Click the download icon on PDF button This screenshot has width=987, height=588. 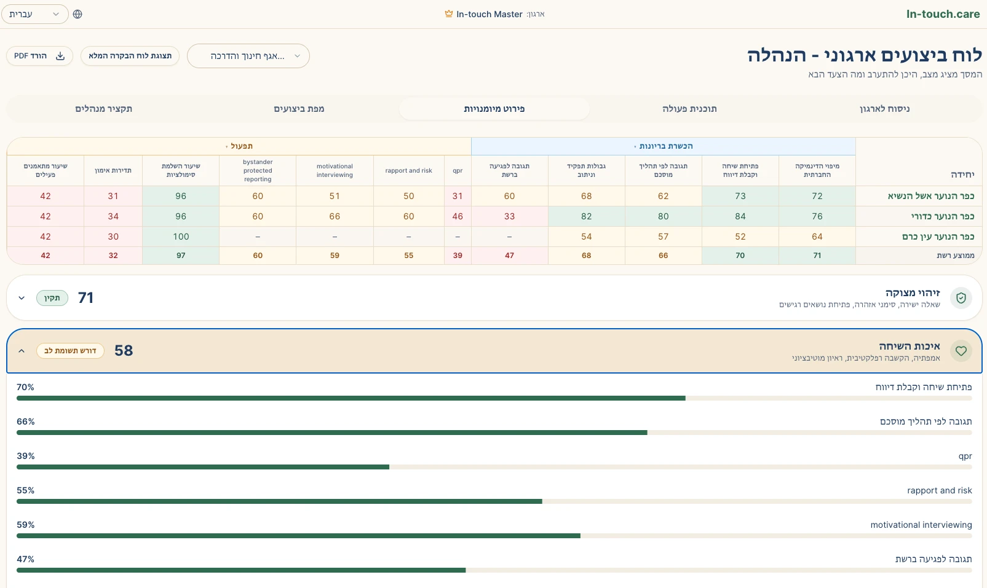coord(60,56)
